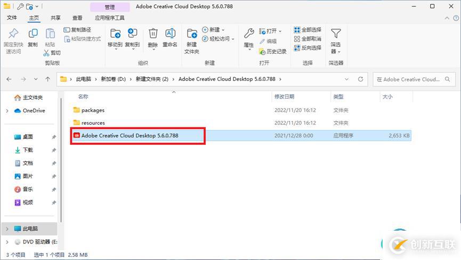Select the packages folder
Screen dimensions: 461x260
point(93,110)
